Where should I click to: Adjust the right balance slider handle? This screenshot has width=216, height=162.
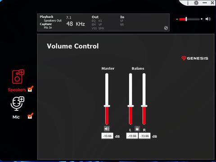144,106
